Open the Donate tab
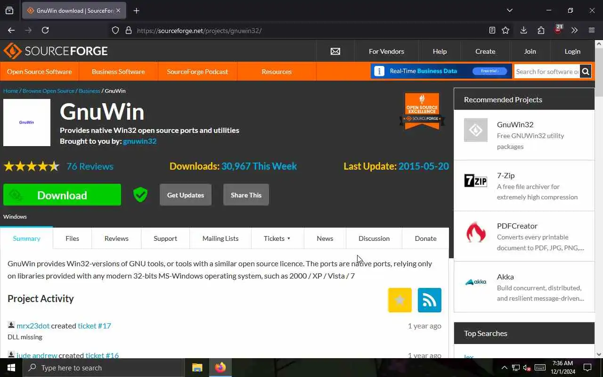This screenshot has width=603, height=377. [425, 238]
